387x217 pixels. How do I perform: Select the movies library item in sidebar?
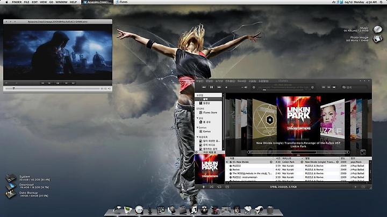click(x=205, y=103)
